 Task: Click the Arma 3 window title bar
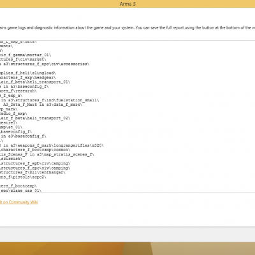pos(127,4)
